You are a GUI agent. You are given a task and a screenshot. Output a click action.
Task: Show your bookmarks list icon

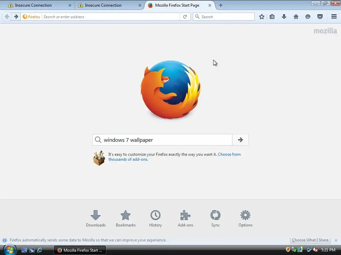coord(272,17)
